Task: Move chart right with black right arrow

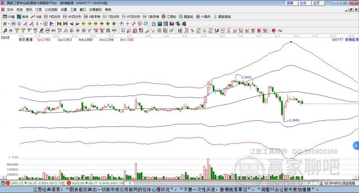Action: tap(77, 24)
